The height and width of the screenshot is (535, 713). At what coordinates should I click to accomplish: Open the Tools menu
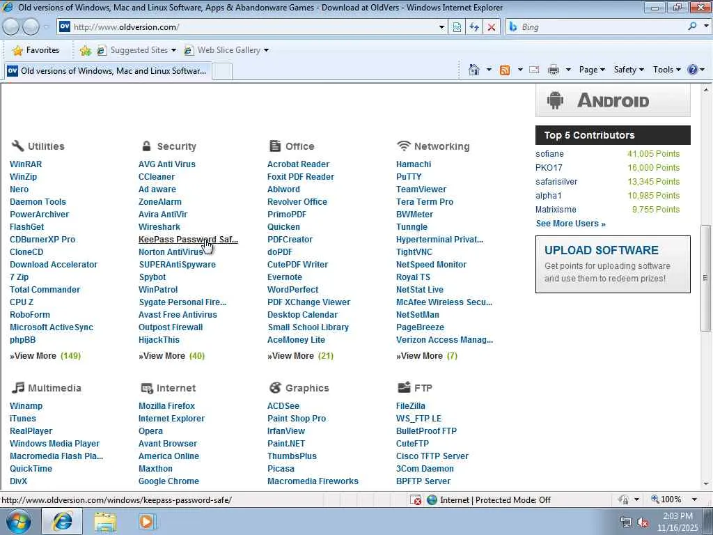point(666,70)
